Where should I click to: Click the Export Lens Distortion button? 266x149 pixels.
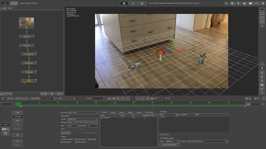169,145
